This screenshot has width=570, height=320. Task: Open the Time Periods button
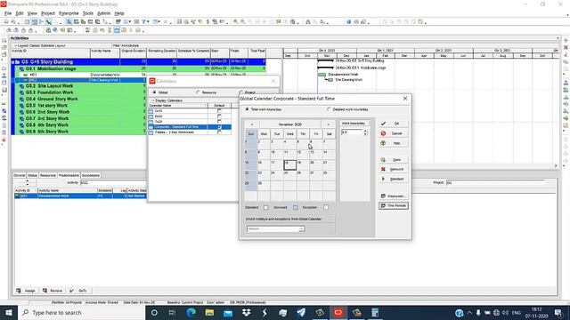point(394,205)
